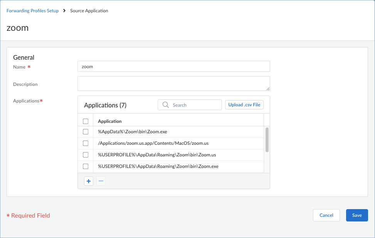Toggle the select-all Application header checkbox
375x238 pixels.
86,121
